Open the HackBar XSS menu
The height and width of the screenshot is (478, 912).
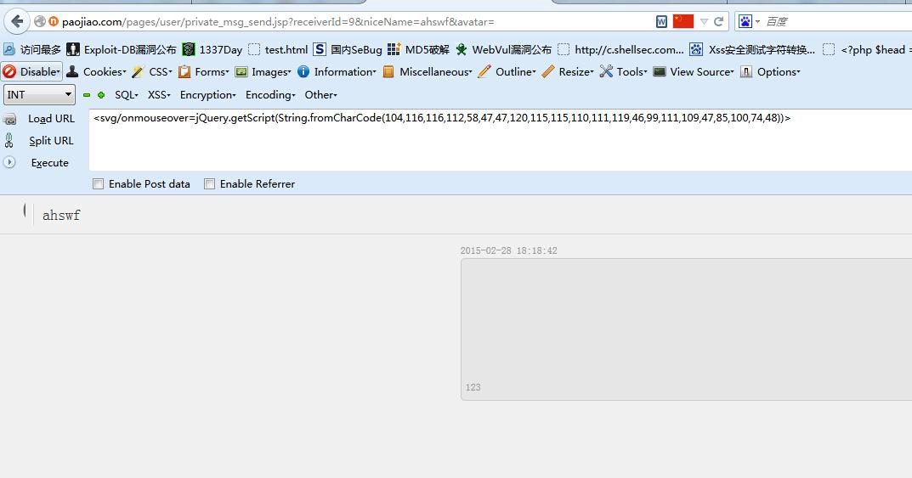pos(159,95)
